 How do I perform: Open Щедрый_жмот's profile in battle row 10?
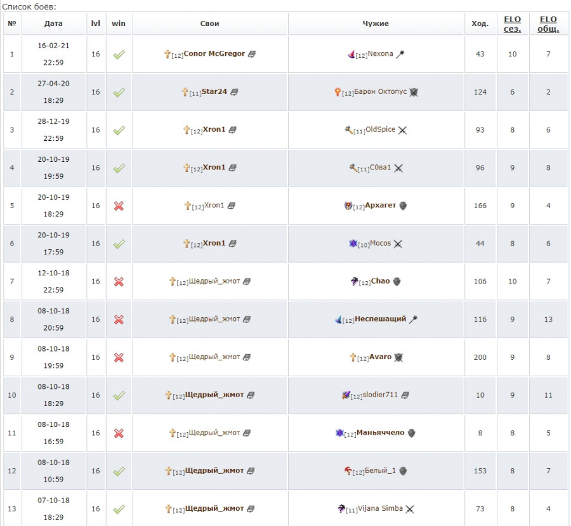214,395
